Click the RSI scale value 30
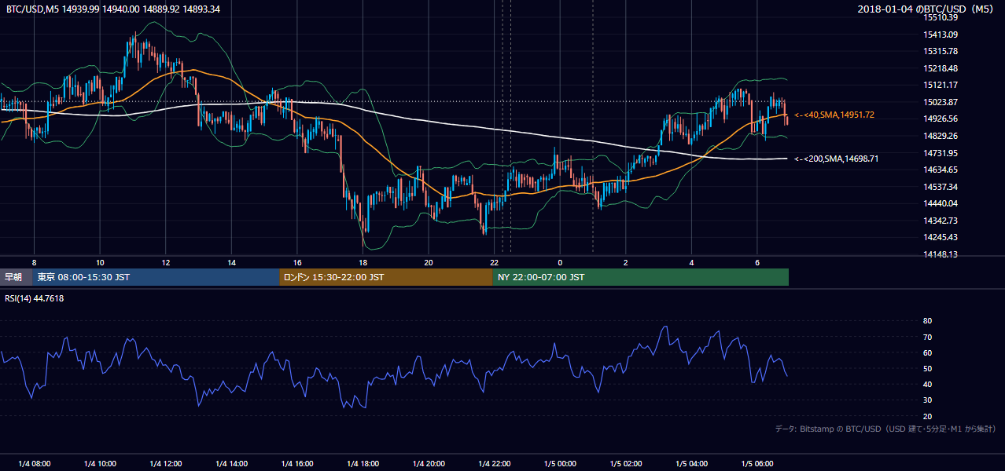 pos(927,400)
